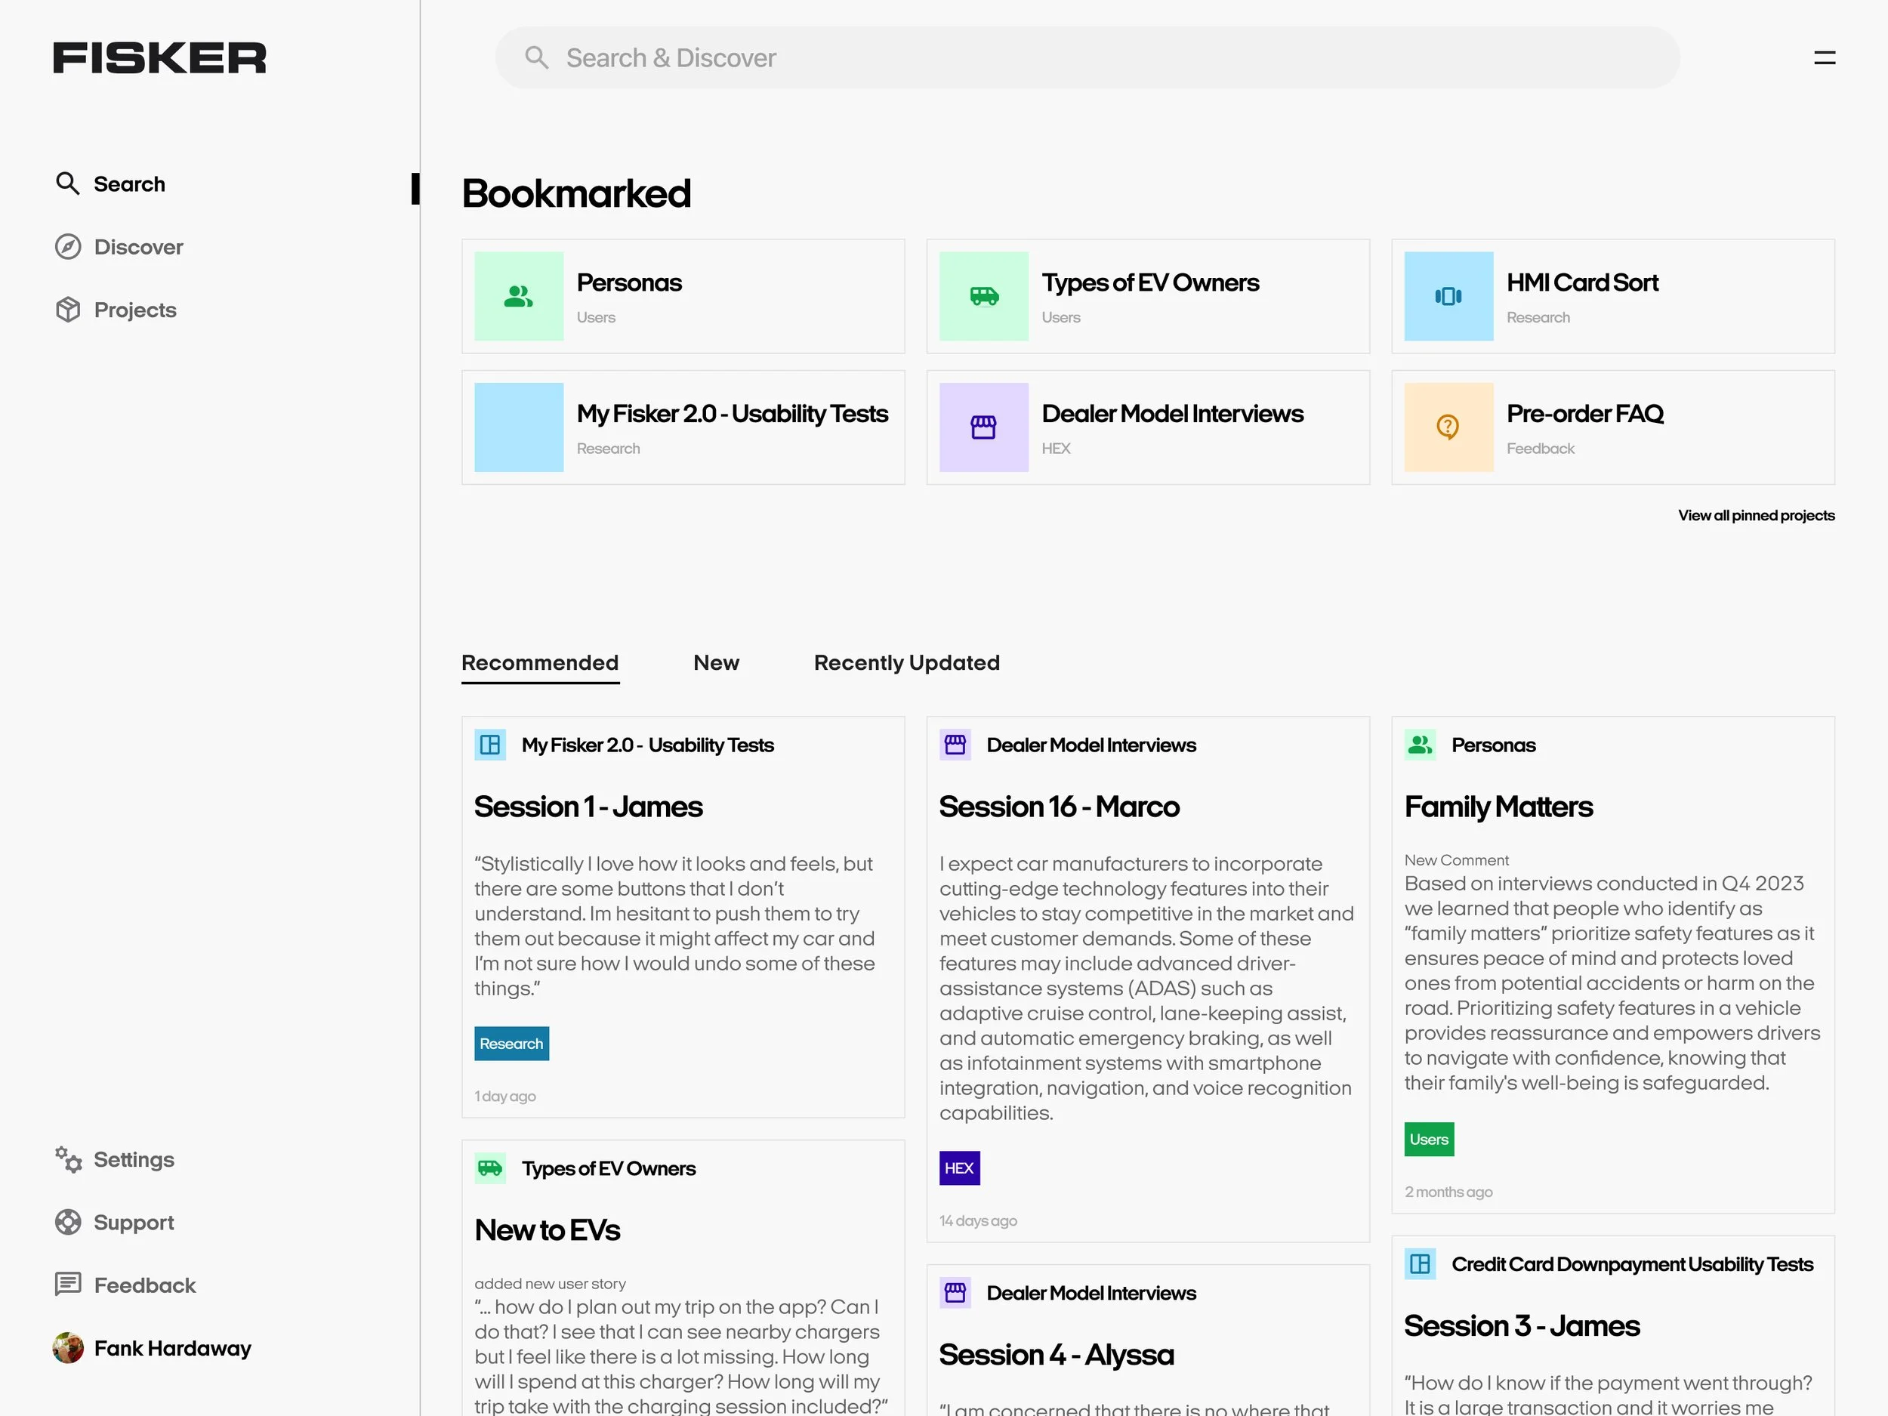The width and height of the screenshot is (1888, 1416).
Task: Open My Fisker 2.0 Usability Tests bookmark thumbnail
Action: click(518, 427)
